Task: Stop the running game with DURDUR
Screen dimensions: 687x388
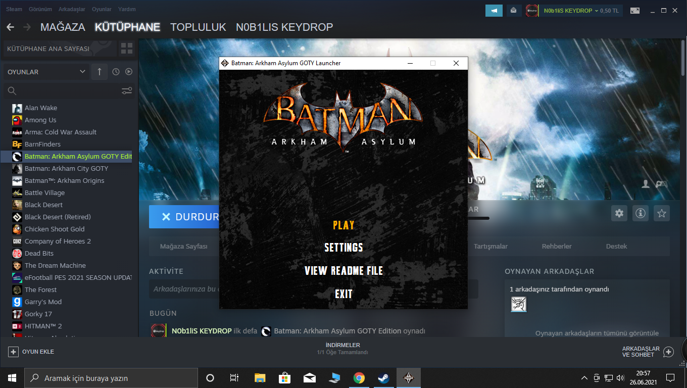Action: pyautogui.click(x=184, y=217)
